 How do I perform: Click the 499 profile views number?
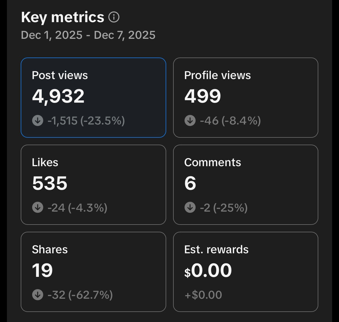click(x=202, y=96)
